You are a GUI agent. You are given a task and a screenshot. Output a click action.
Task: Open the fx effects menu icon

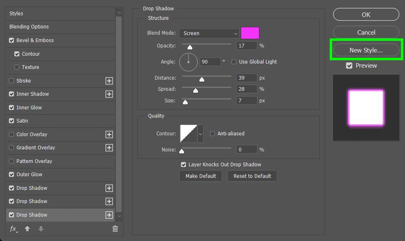(x=13, y=229)
